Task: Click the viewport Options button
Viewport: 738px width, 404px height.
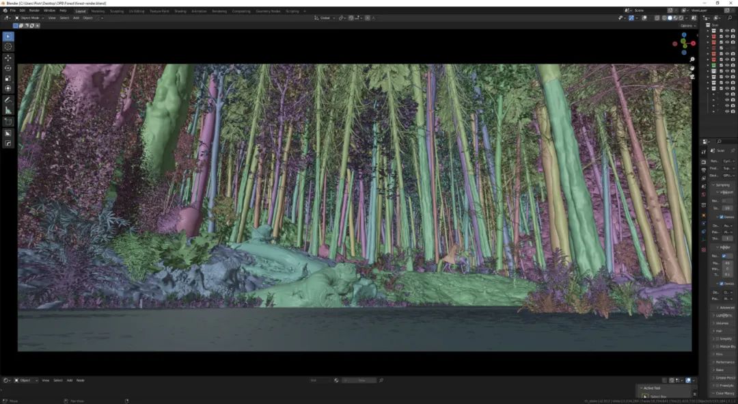Action: [x=687, y=25]
